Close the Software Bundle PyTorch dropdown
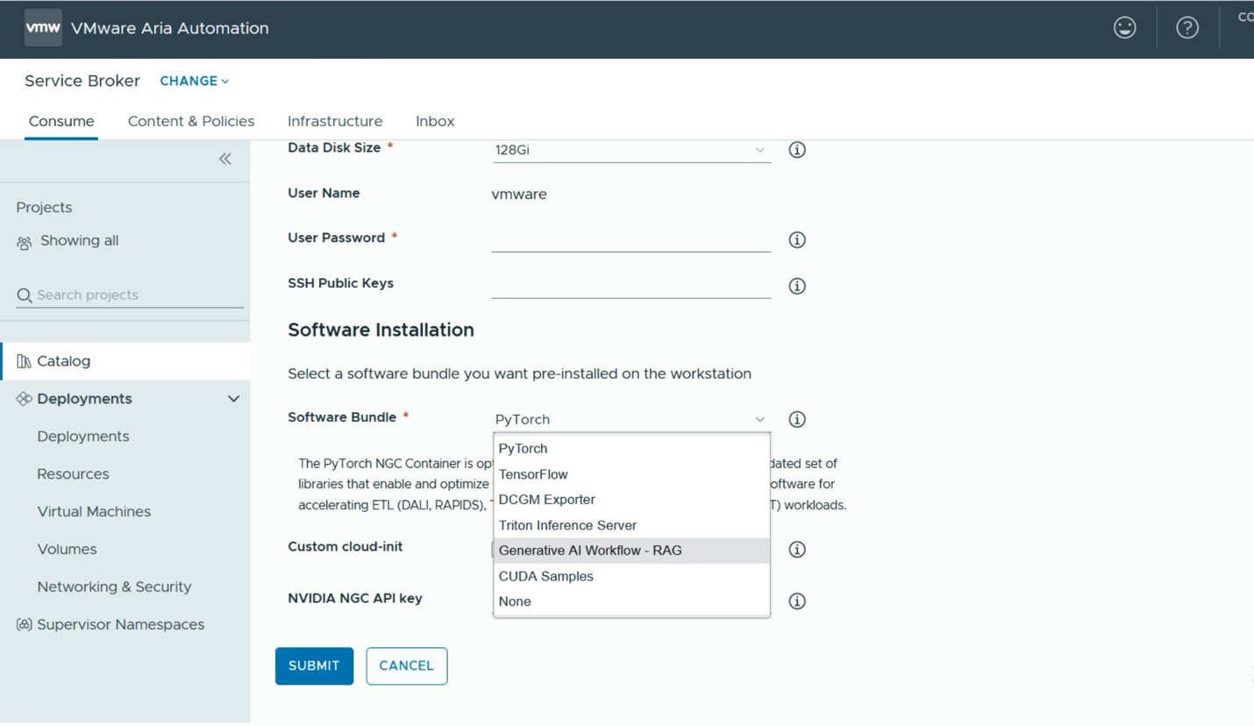This screenshot has width=1254, height=726. [x=631, y=419]
